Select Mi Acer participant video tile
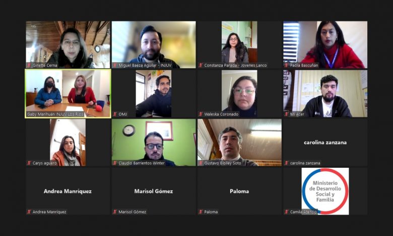This screenshot has width=393, height=236. (325, 94)
